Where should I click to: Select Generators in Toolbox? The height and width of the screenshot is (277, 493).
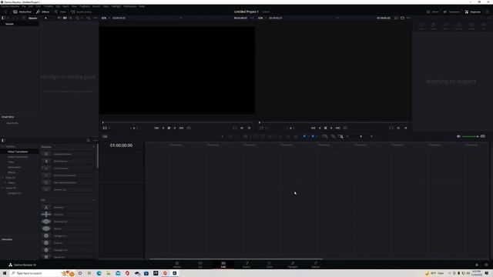tap(14, 167)
